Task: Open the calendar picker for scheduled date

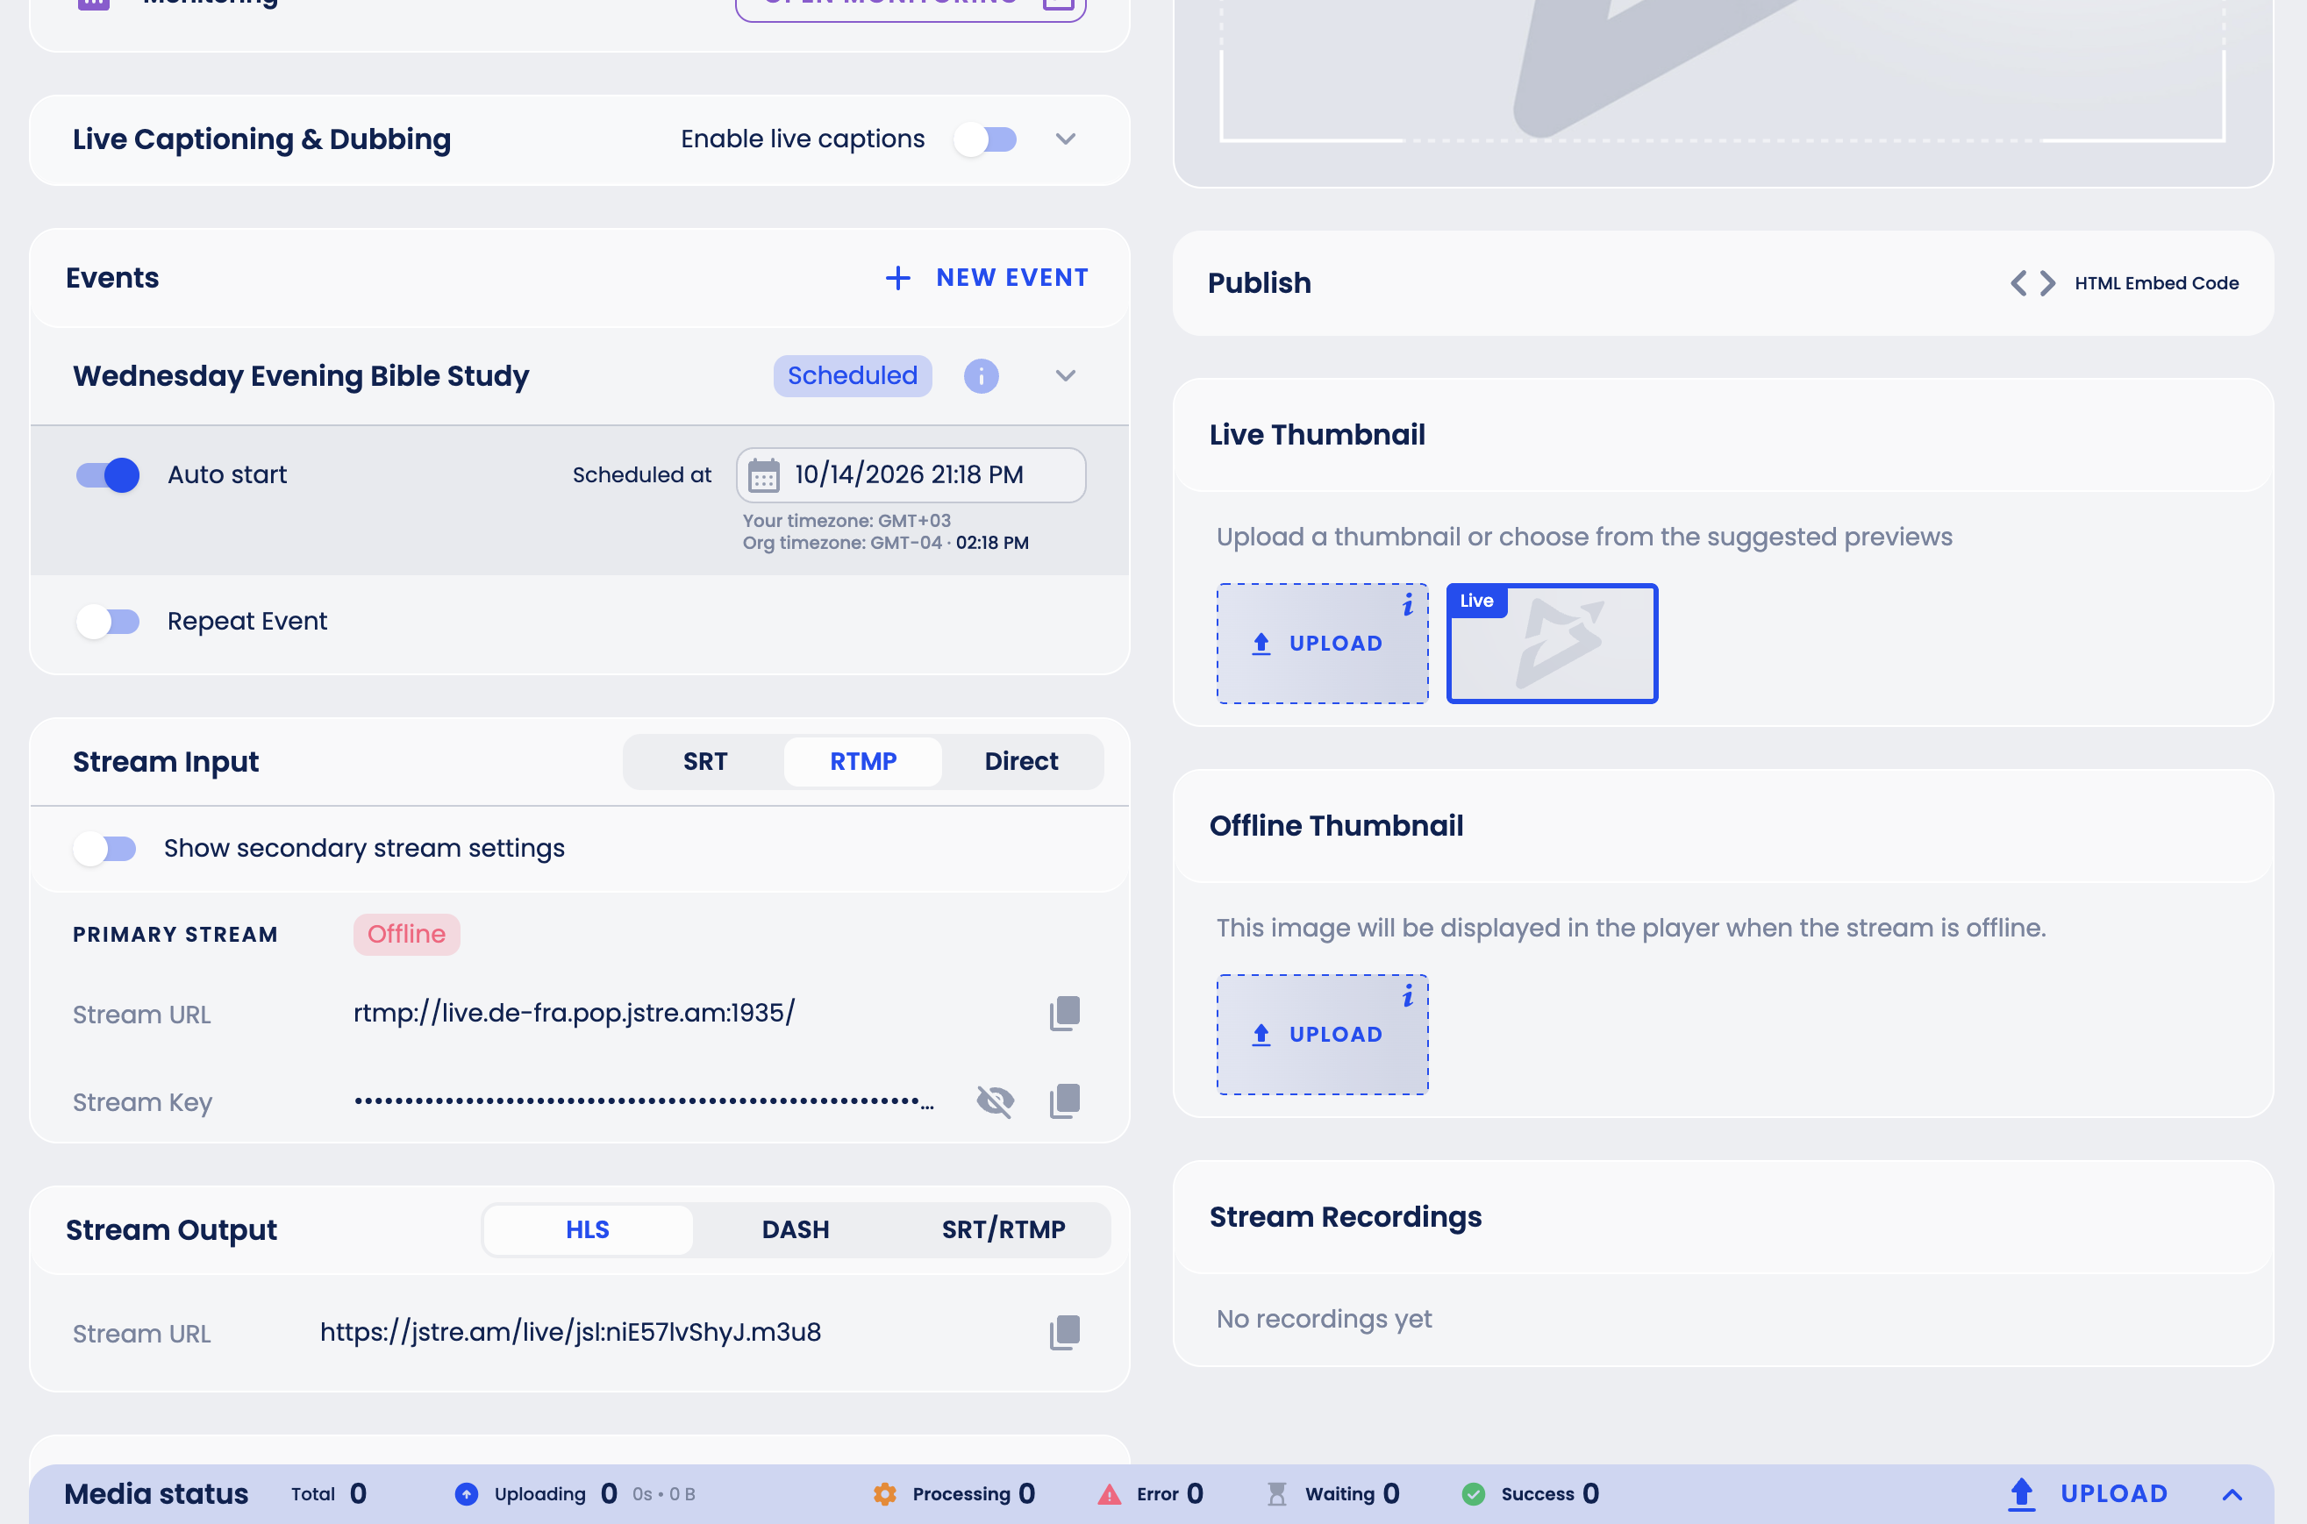Action: [763, 475]
